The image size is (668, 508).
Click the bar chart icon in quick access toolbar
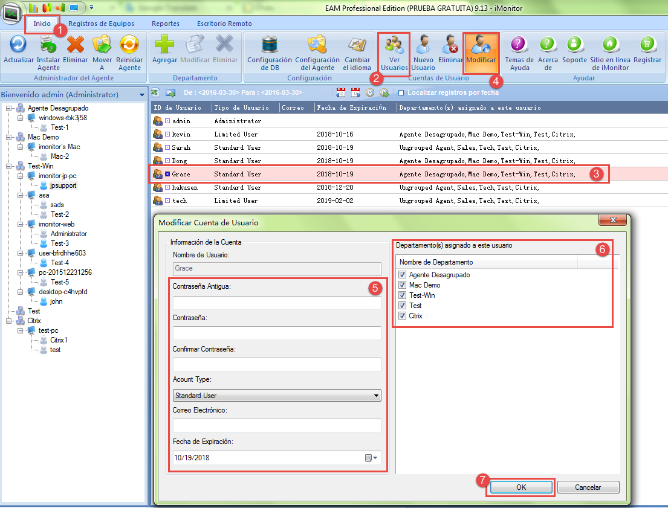[x=33, y=8]
